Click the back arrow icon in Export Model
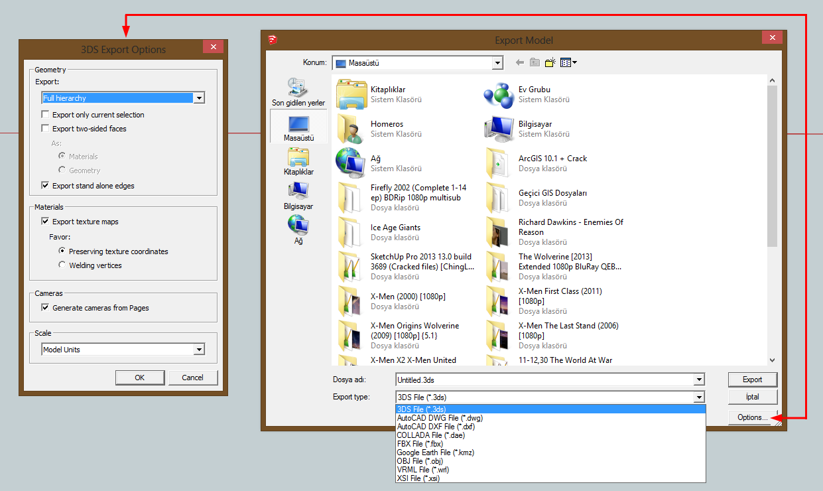The image size is (823, 491). point(520,62)
